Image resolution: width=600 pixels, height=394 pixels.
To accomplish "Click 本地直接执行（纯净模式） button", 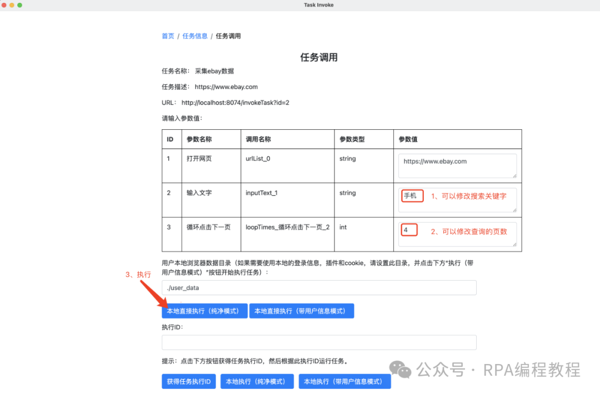I will coord(204,311).
